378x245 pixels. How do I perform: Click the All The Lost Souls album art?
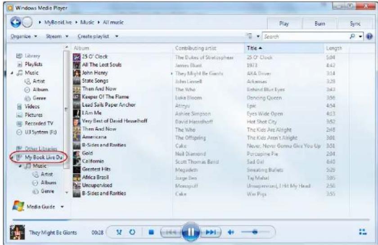tap(76, 65)
